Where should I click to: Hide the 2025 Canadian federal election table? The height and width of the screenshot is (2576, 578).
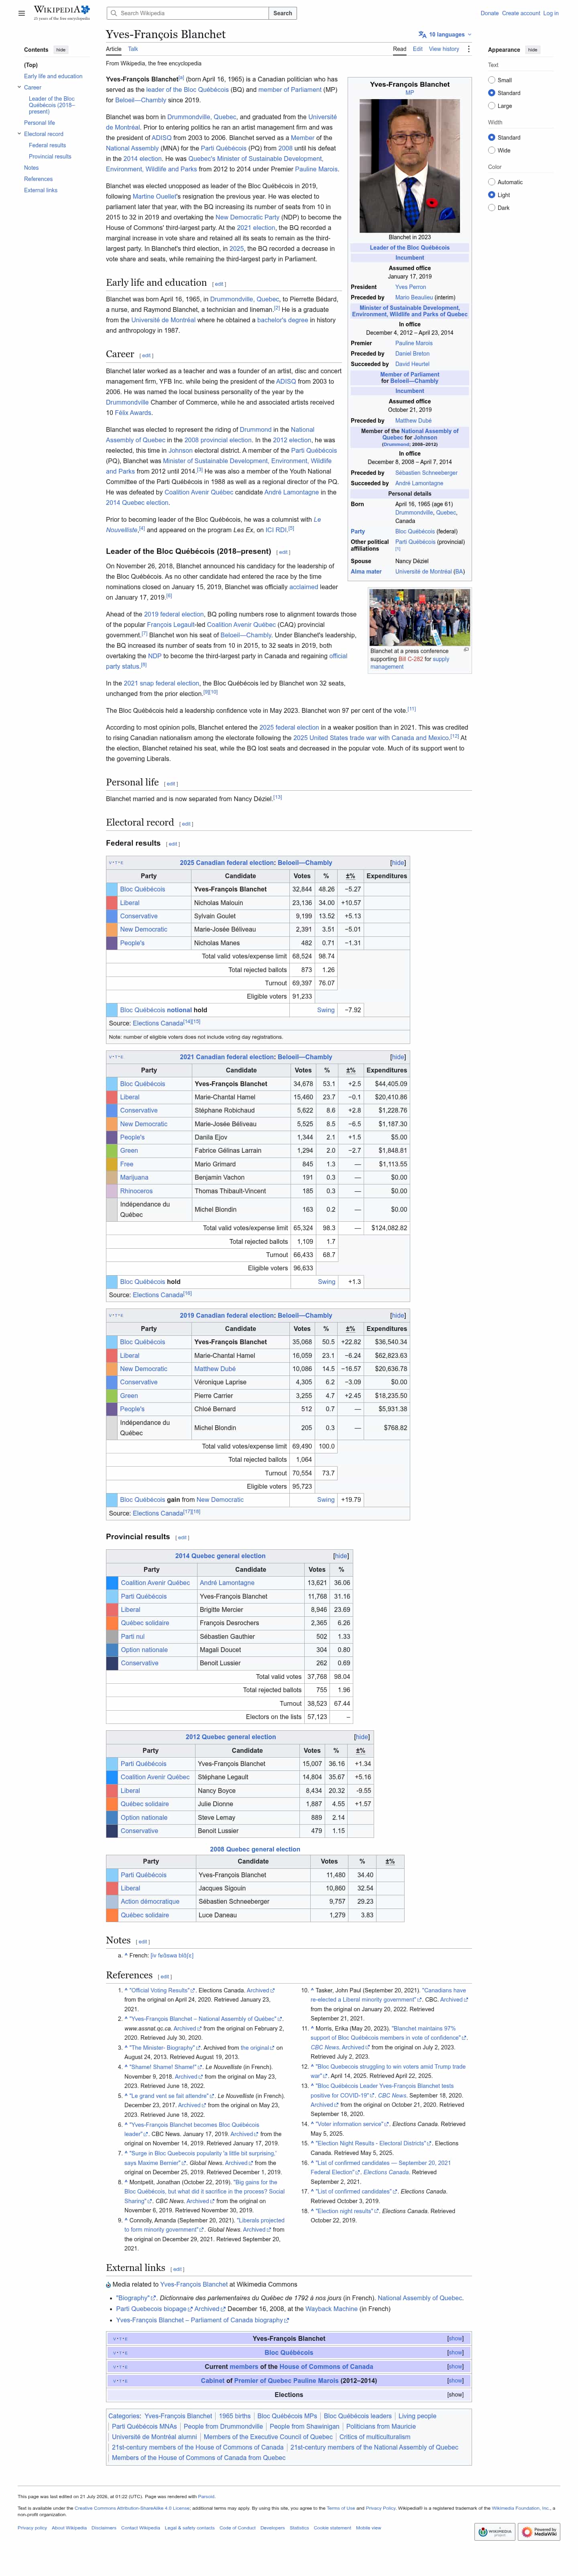click(x=398, y=862)
